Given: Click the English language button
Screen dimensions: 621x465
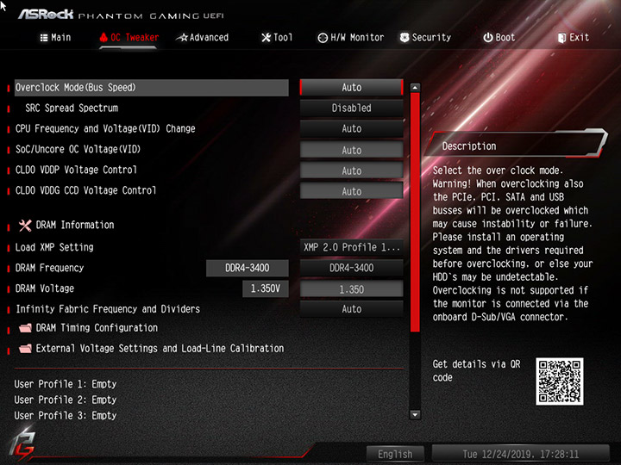Looking at the screenshot, I should click(x=395, y=454).
